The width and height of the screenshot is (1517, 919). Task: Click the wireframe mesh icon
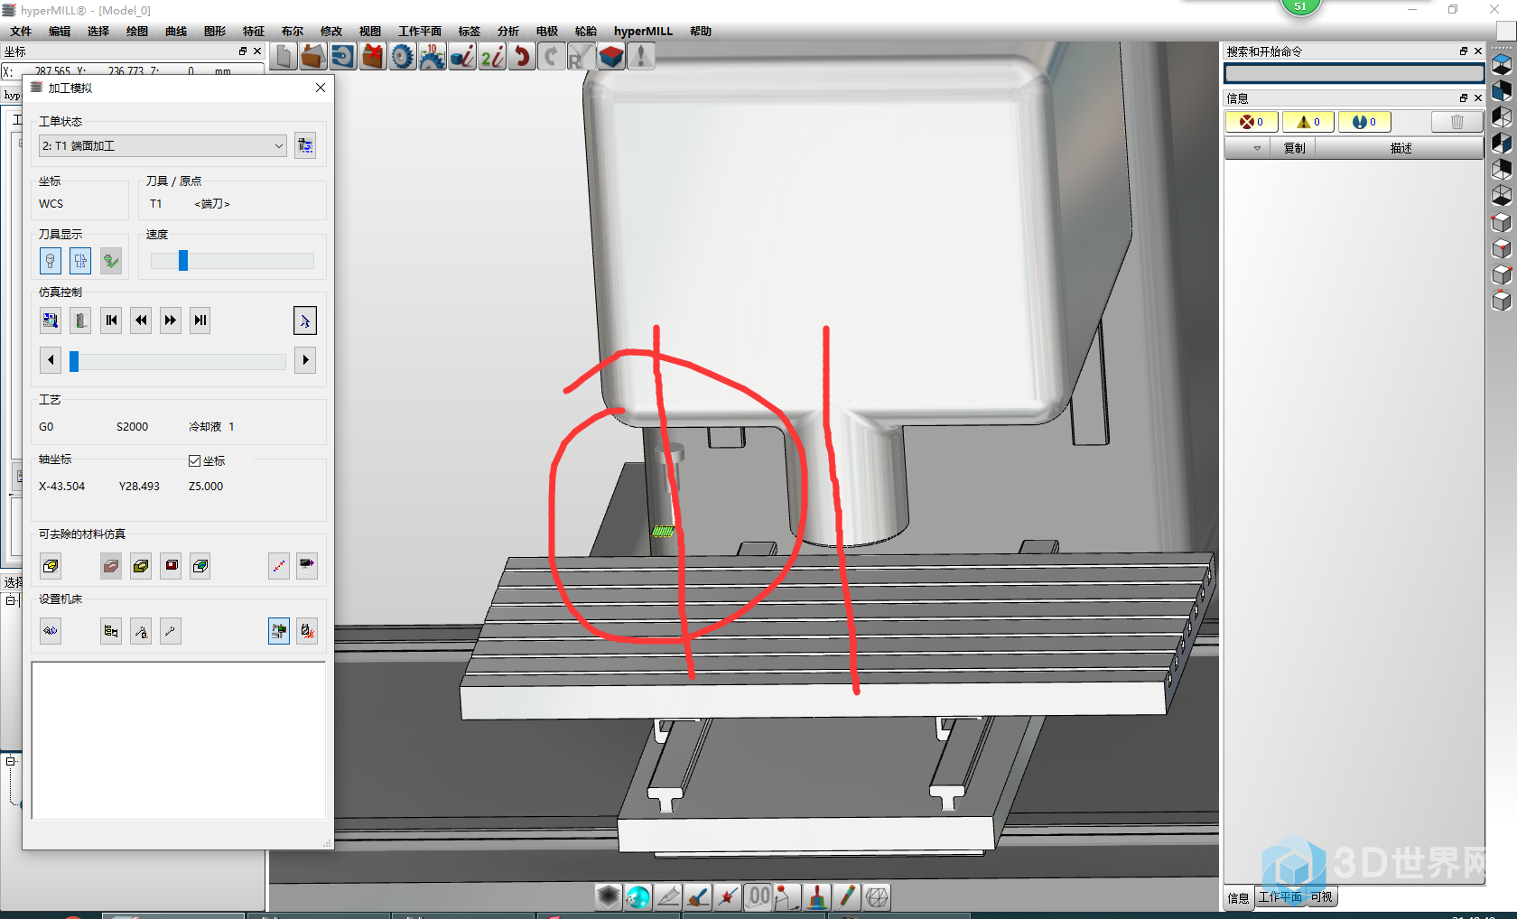[877, 896]
